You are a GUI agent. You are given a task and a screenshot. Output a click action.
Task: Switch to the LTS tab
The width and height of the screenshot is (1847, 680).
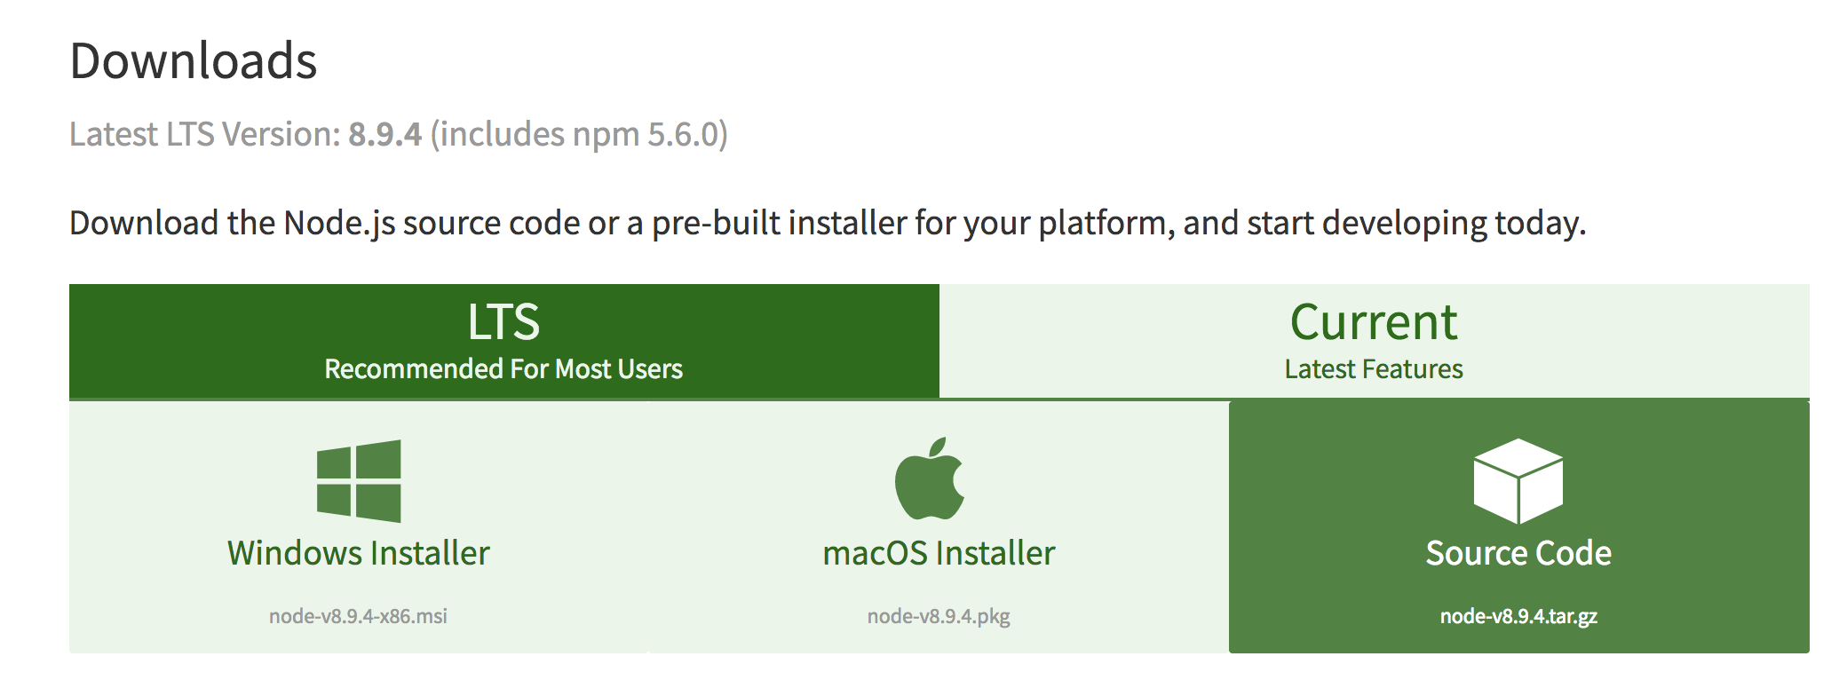click(503, 341)
